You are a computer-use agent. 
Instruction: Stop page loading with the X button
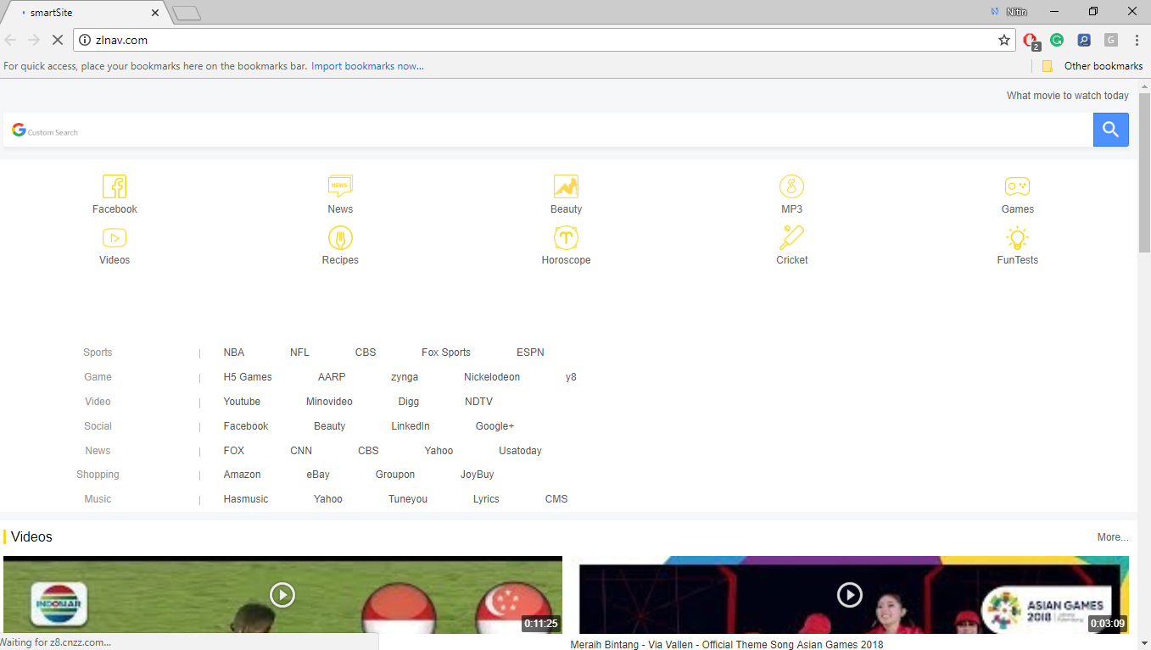[x=56, y=40]
